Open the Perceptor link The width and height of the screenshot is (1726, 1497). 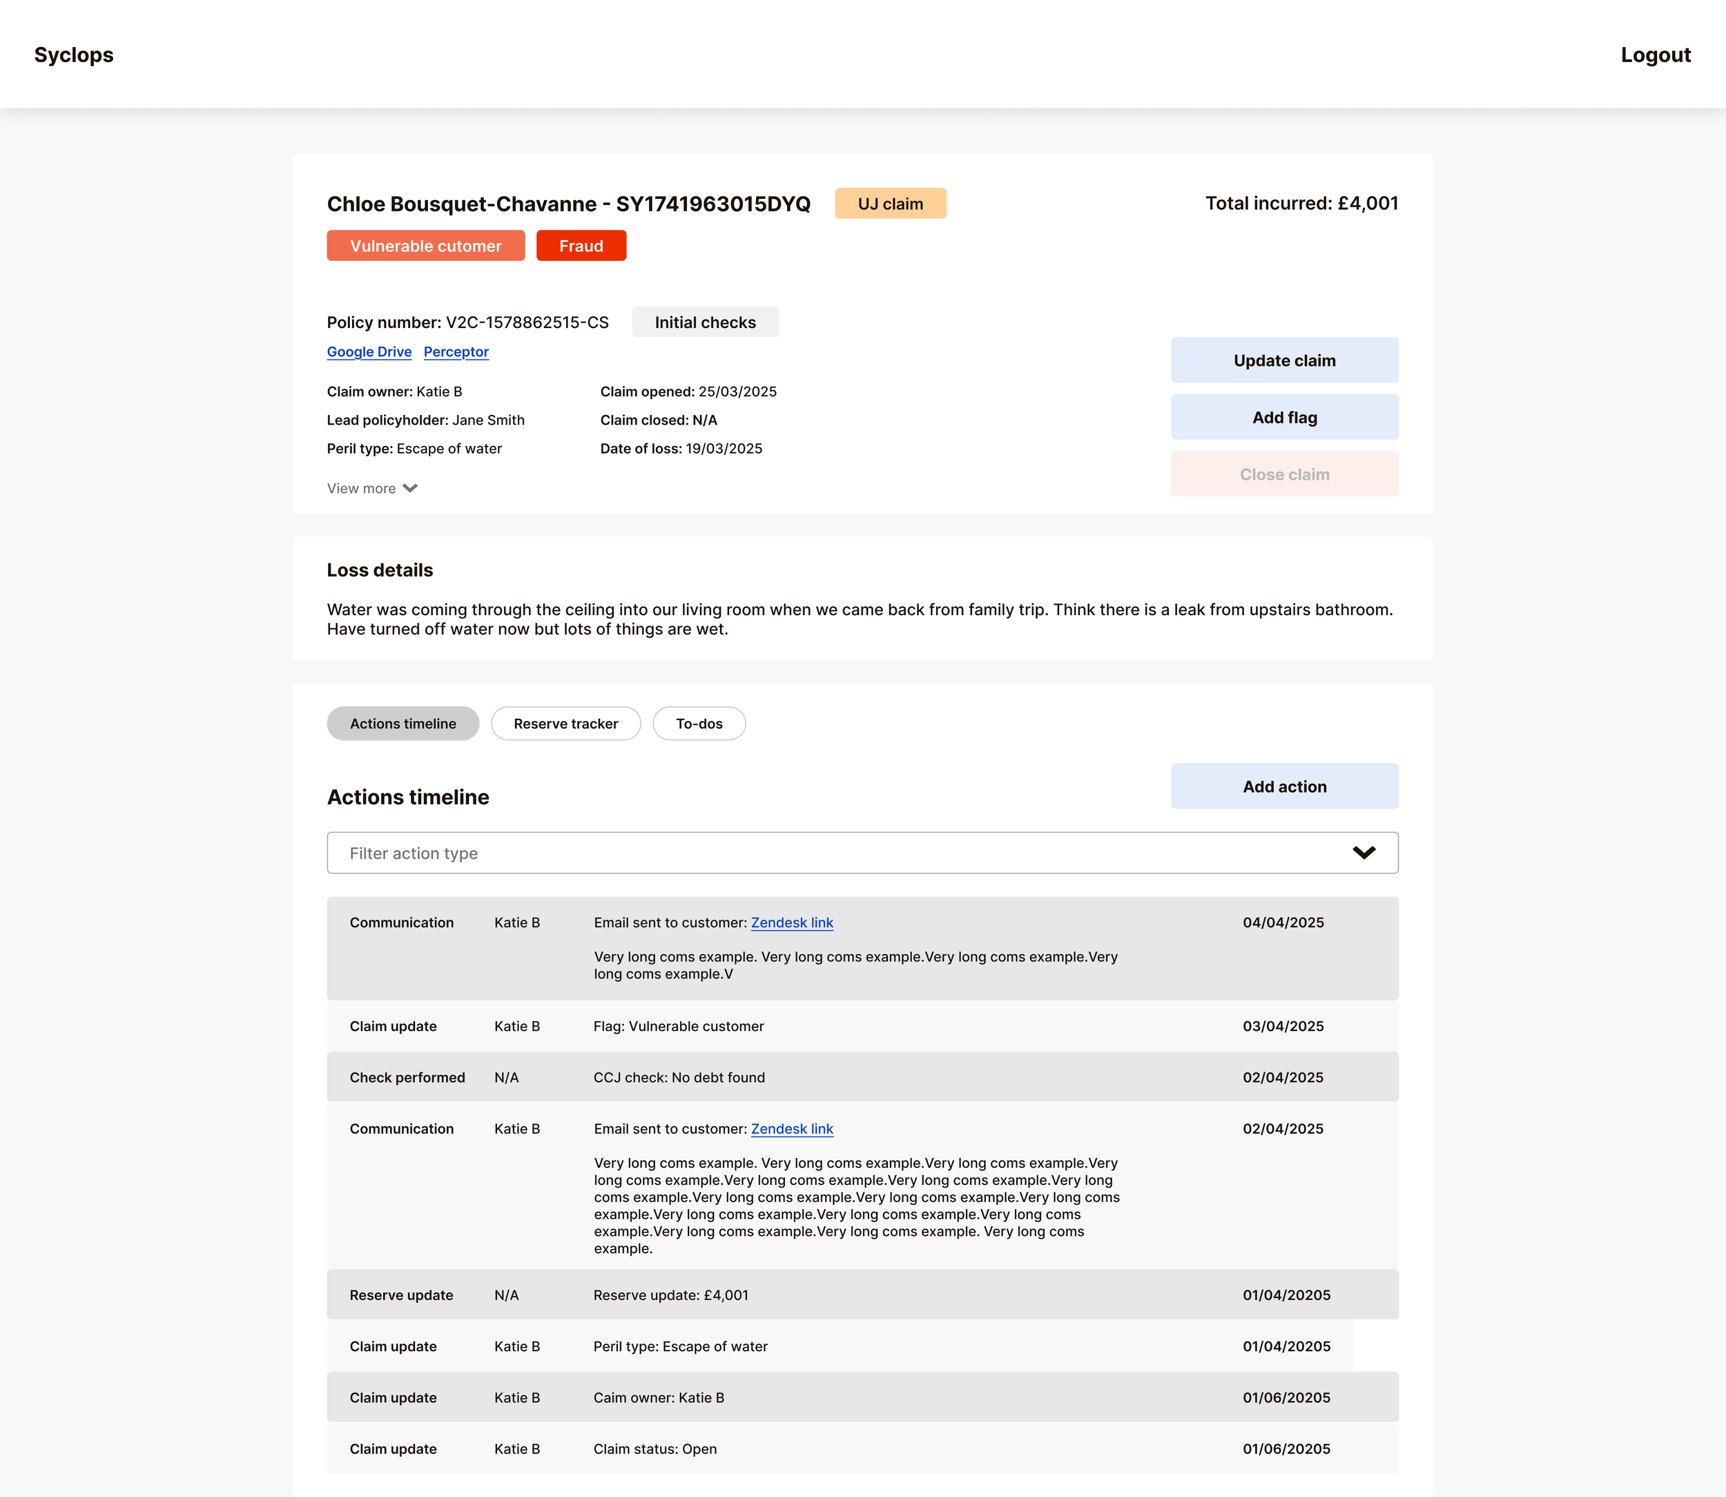[x=456, y=351]
